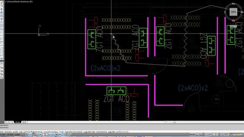Toggle 3D Object Snap in status bar

point(47,134)
